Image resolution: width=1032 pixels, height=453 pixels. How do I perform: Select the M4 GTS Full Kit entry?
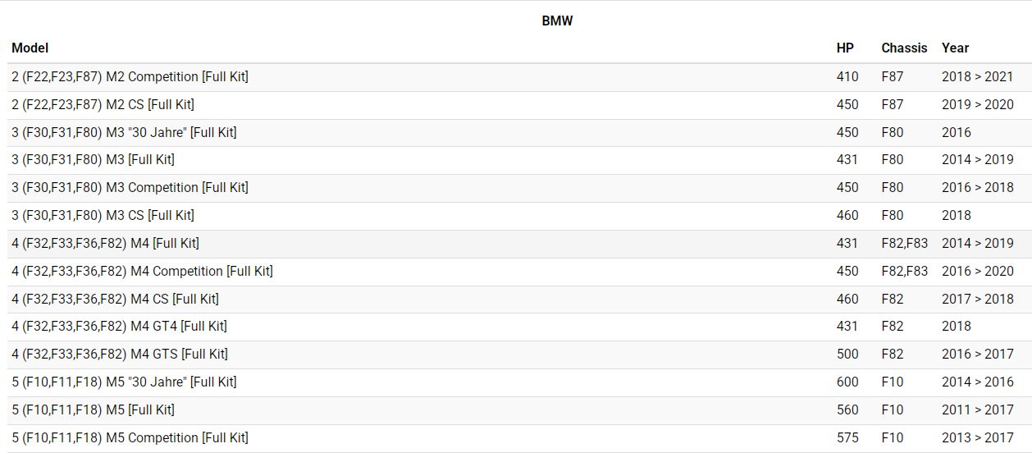tap(120, 355)
